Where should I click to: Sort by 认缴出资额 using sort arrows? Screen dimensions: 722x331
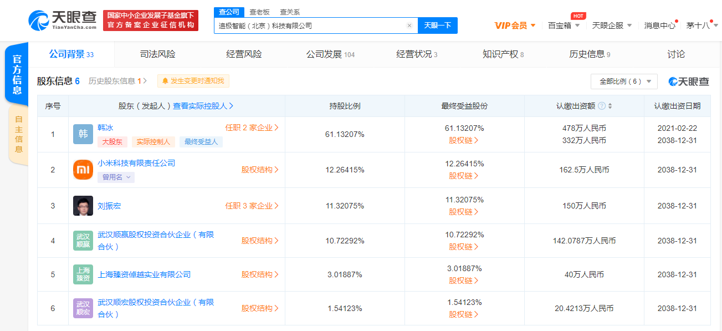click(x=610, y=106)
